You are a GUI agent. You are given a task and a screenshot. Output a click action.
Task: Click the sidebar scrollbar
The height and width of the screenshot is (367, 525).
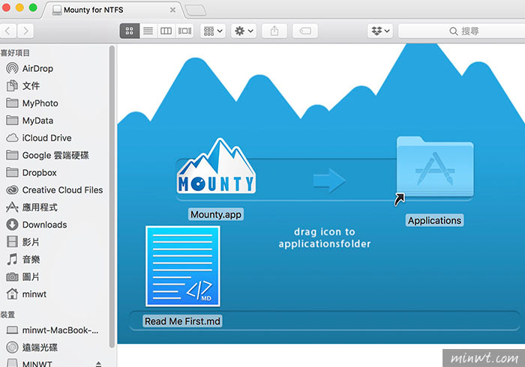point(112,196)
